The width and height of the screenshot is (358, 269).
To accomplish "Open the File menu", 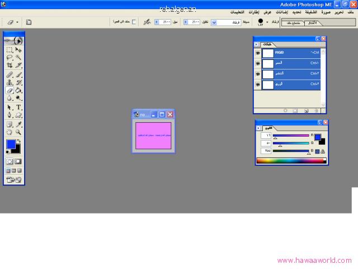I will pos(350,12).
